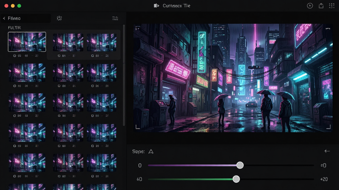This screenshot has width=339, height=190.
Task: Click the bottom-left crop corner on preview
Action: tap(138, 127)
